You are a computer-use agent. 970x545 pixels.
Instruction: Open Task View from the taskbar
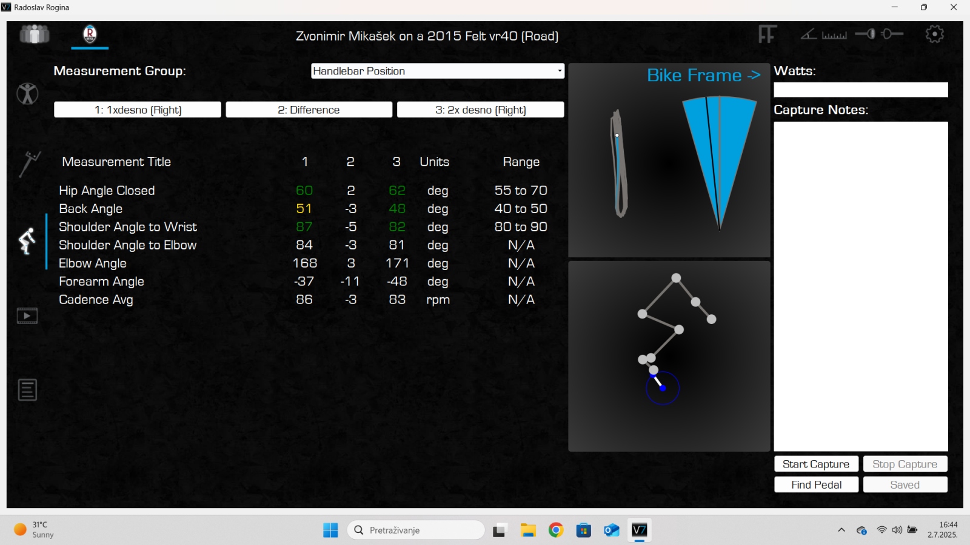[x=500, y=531]
